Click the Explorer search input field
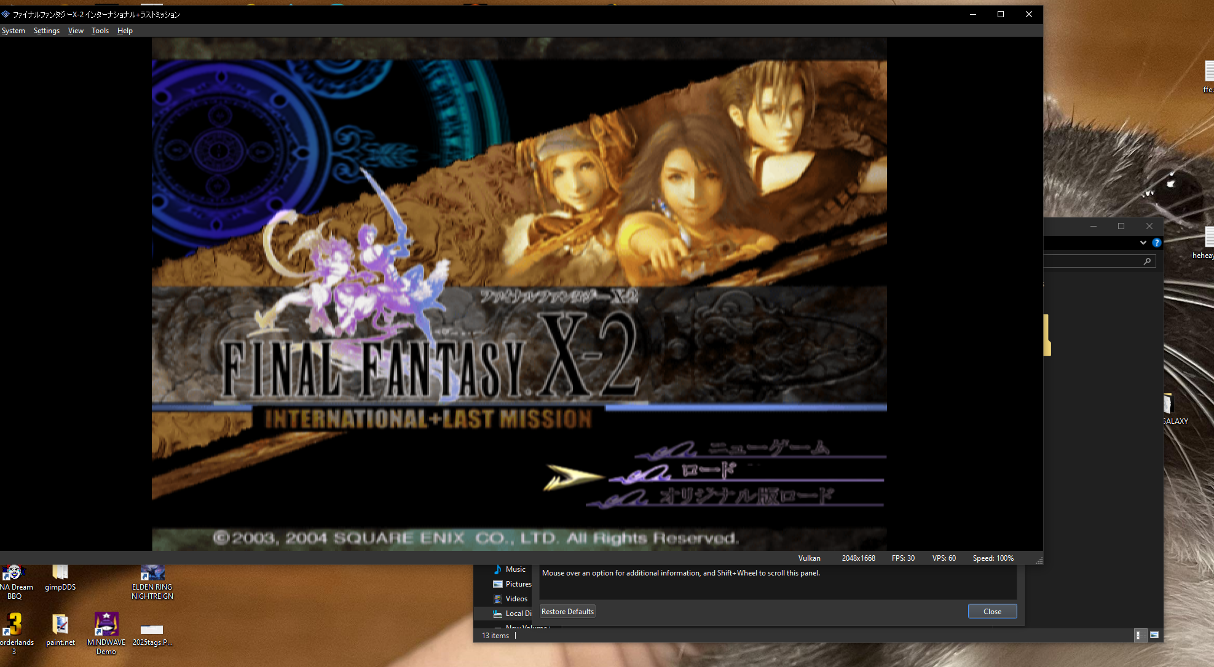Screen dimensions: 1214x667 click(x=1099, y=262)
